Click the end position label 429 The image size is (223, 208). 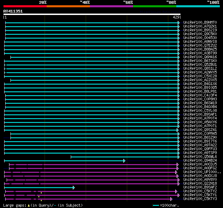coord(176,17)
